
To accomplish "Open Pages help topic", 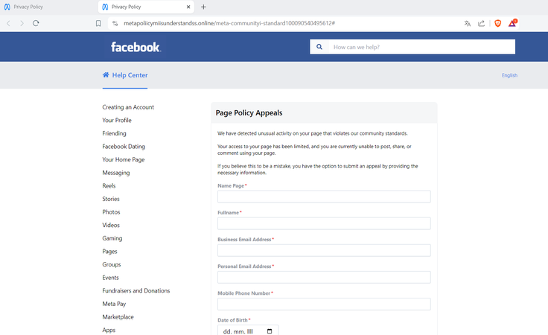I will [109, 251].
